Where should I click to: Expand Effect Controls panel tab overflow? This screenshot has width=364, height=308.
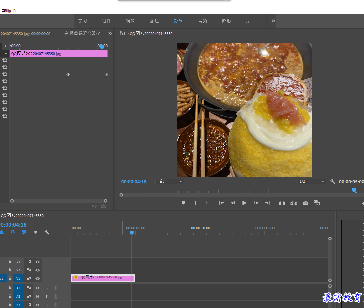coord(110,33)
